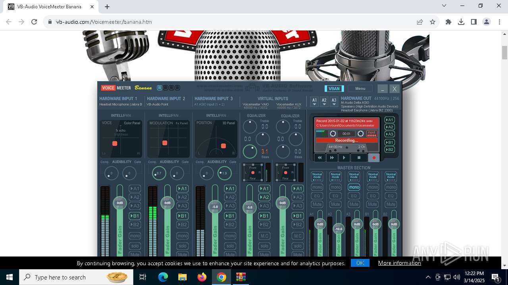Switch Normal mode on A1 master bus
Screen dimensions: 508x285
click(x=317, y=177)
